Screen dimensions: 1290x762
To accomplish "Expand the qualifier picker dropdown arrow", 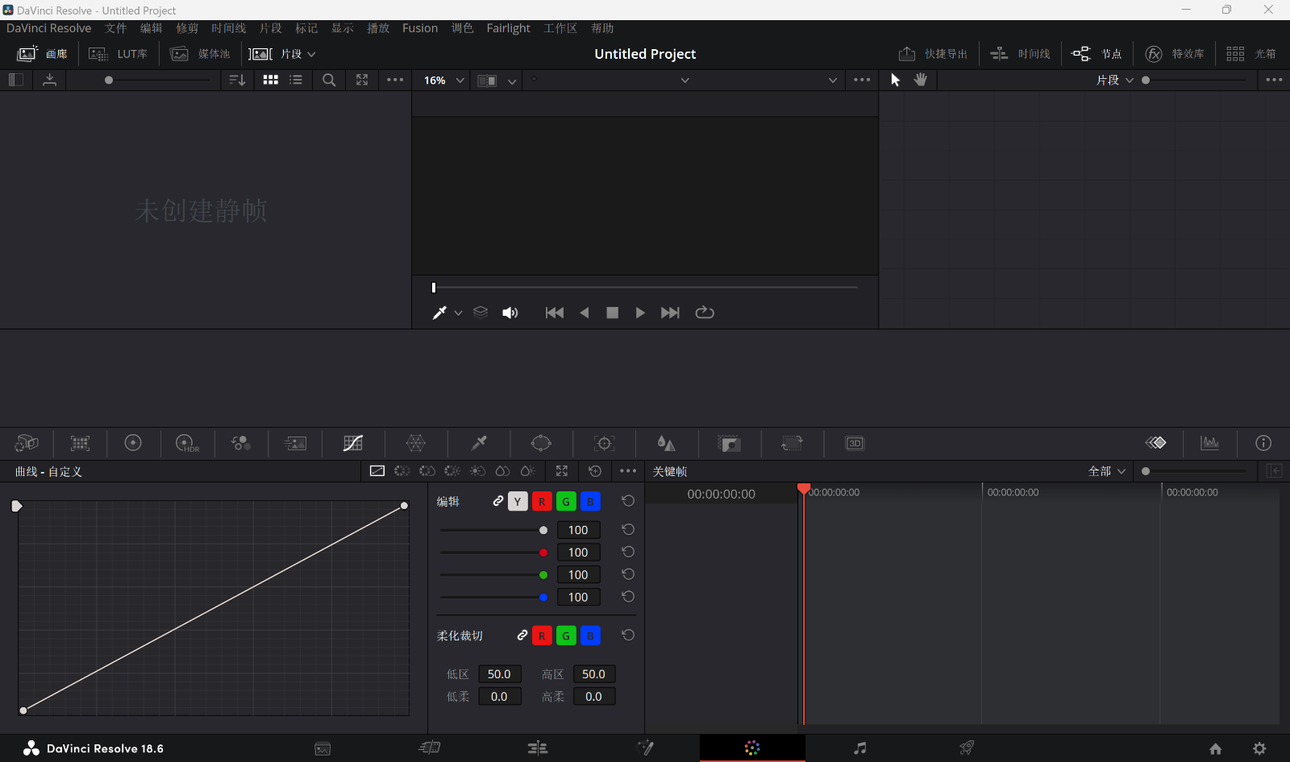I will (x=458, y=313).
